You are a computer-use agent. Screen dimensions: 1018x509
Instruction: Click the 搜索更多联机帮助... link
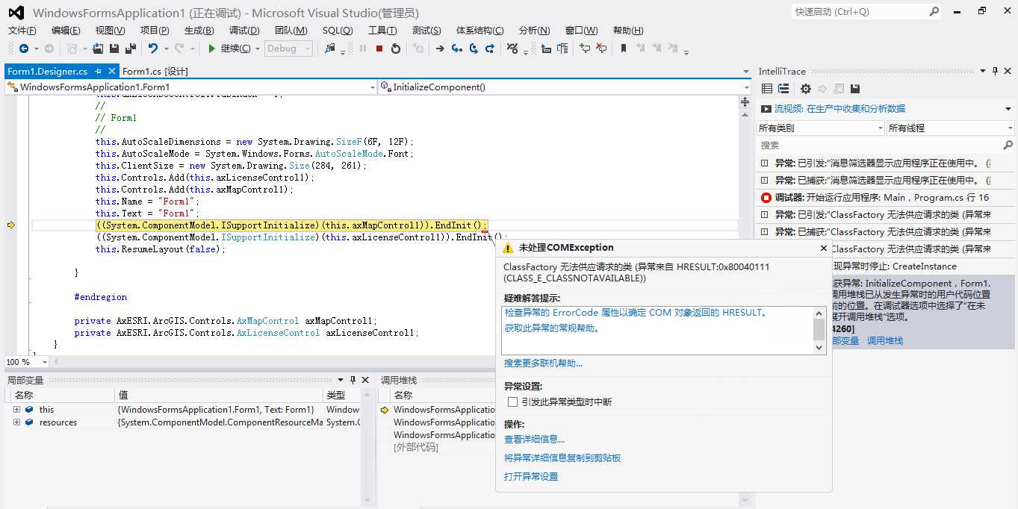click(543, 363)
